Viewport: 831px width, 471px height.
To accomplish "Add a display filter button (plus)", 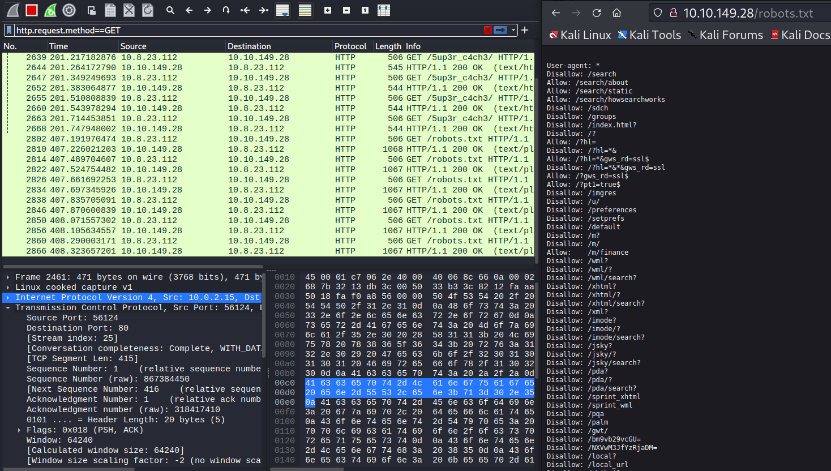I will pos(525,30).
